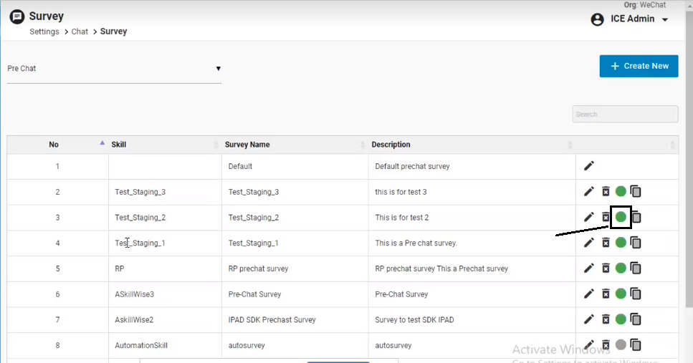
Task: Delete the RP prechat survey
Action: pos(606,268)
